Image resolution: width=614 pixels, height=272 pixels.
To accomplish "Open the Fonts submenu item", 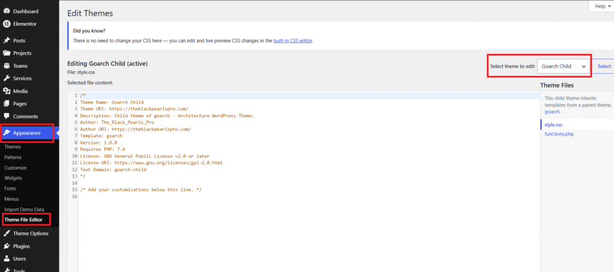I will (10, 188).
